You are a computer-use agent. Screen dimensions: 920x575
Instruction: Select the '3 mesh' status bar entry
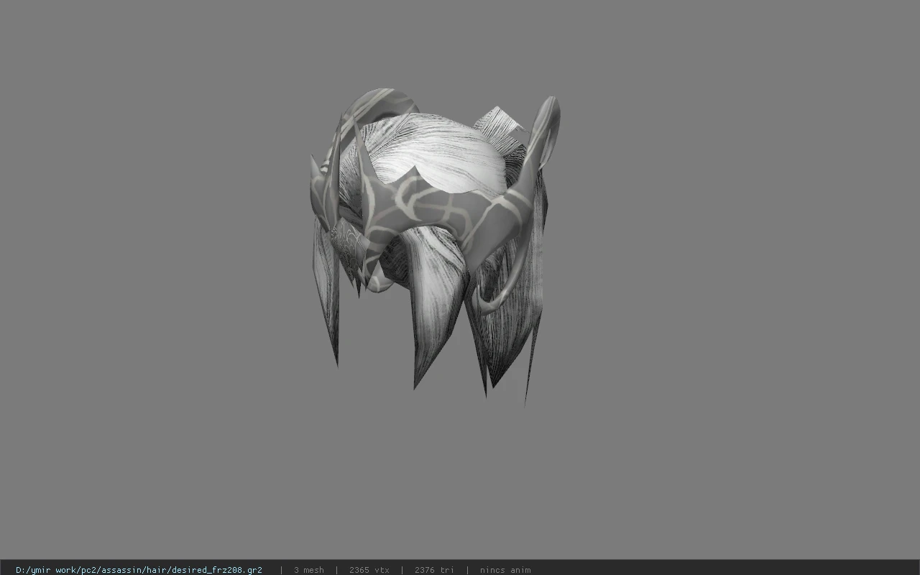click(x=309, y=570)
